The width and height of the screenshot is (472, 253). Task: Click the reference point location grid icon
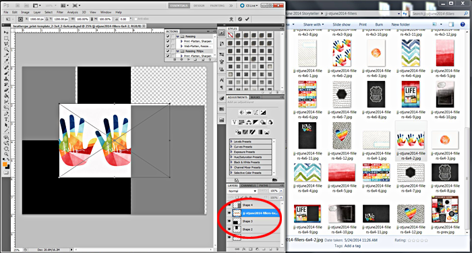(20, 19)
